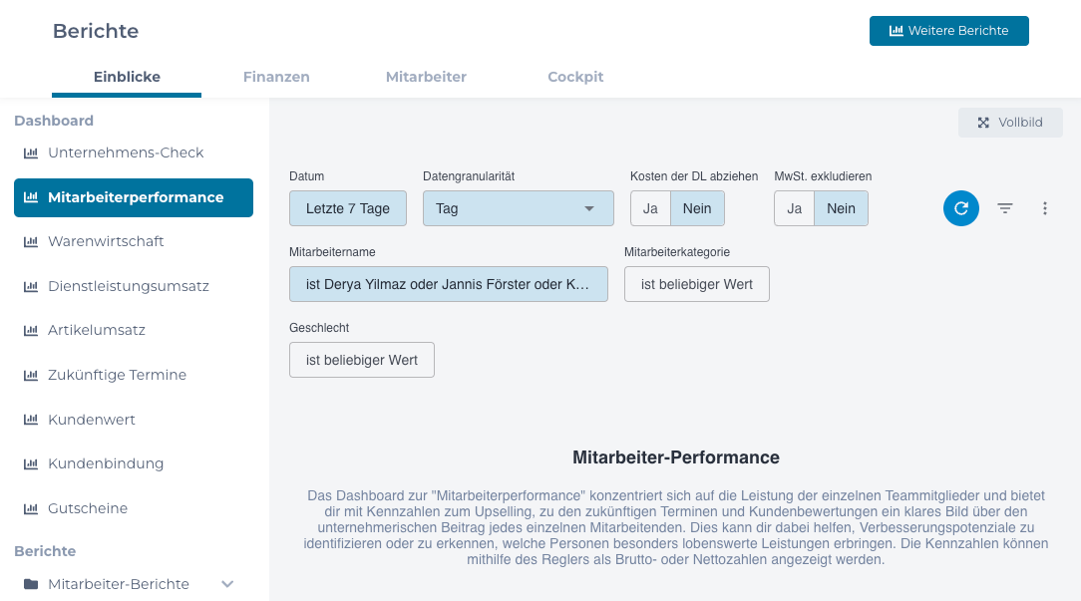Refresh the dashboard data

960,208
